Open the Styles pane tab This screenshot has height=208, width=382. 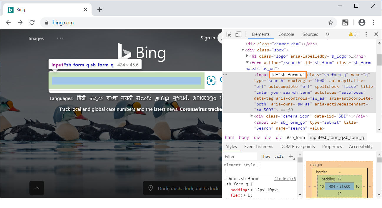coord(231,147)
